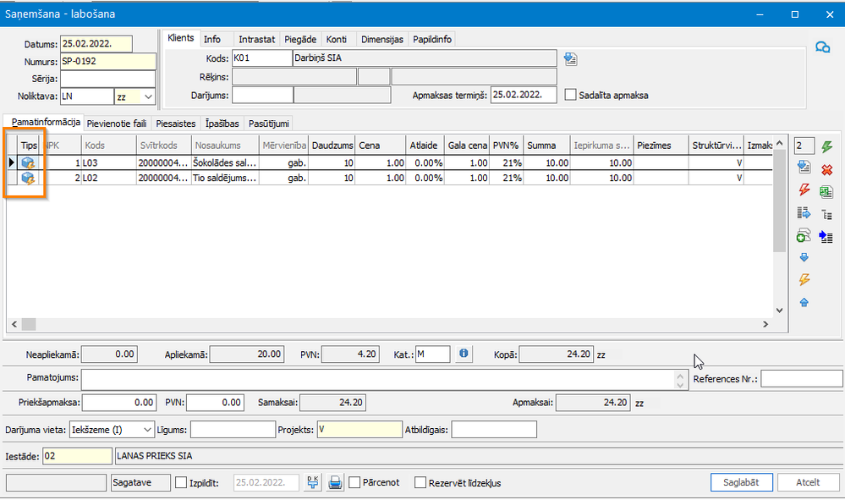
Task: Click the Kat. field containing M
Action: [x=433, y=354]
